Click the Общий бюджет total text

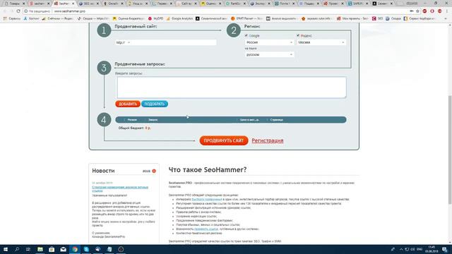pos(134,128)
